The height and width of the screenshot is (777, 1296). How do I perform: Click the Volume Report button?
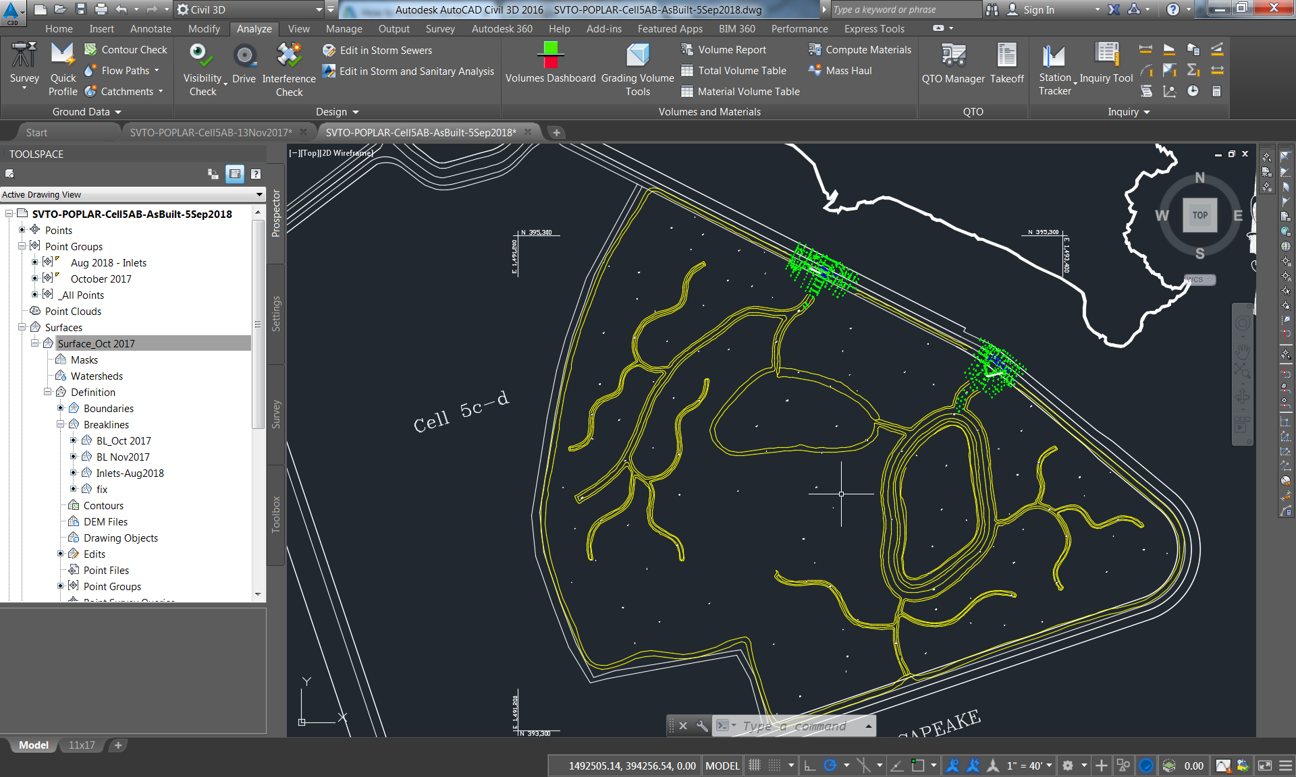[x=732, y=50]
